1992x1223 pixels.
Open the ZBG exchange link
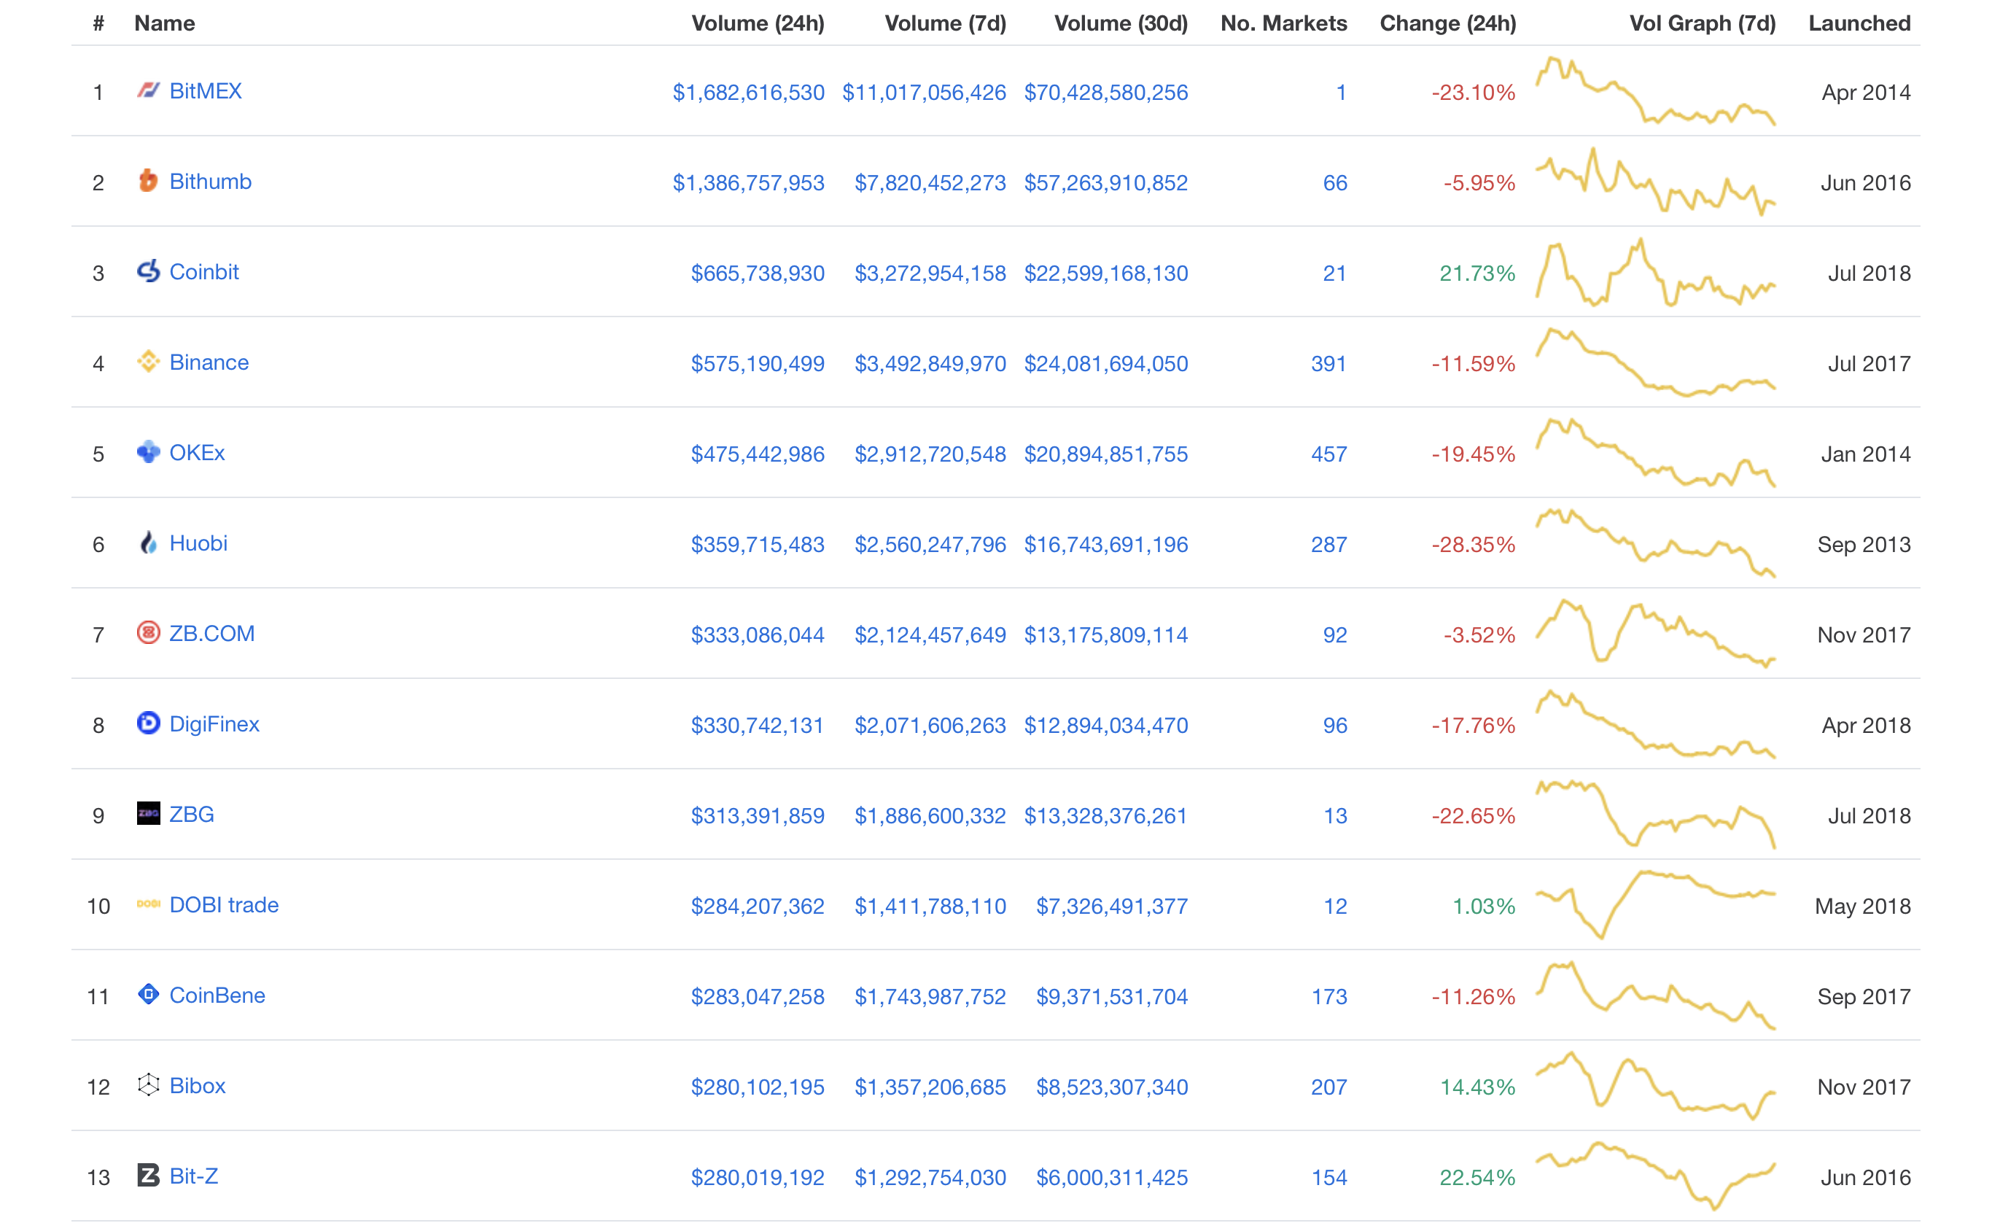(192, 815)
